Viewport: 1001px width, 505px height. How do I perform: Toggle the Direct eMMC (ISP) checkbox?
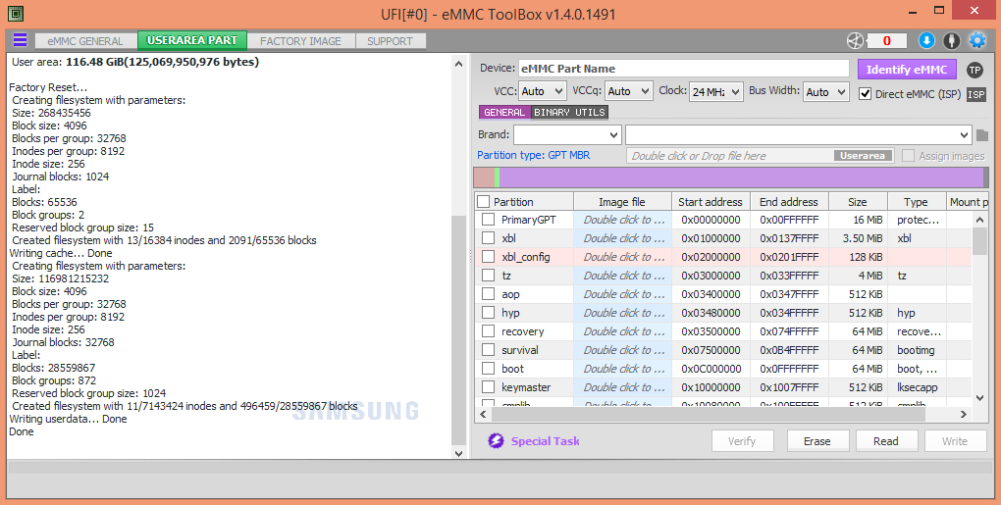865,94
